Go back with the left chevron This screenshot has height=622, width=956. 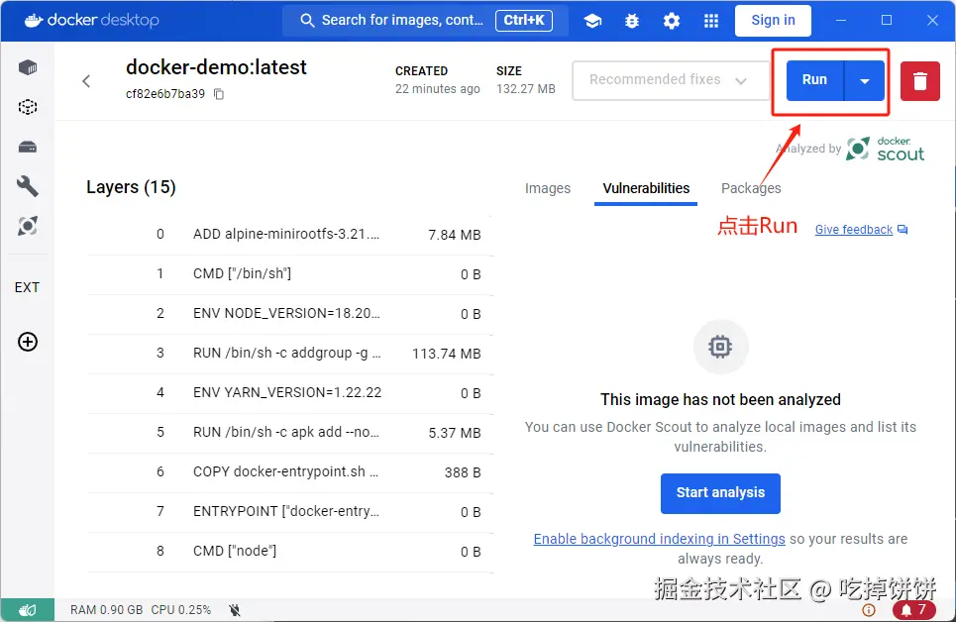pos(86,80)
